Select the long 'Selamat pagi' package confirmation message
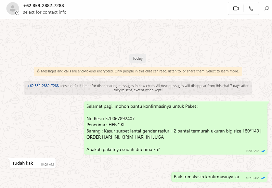The image size is (272, 188). (x=176, y=128)
